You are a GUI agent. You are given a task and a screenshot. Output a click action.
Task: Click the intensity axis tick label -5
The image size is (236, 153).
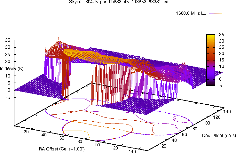point(8,97)
